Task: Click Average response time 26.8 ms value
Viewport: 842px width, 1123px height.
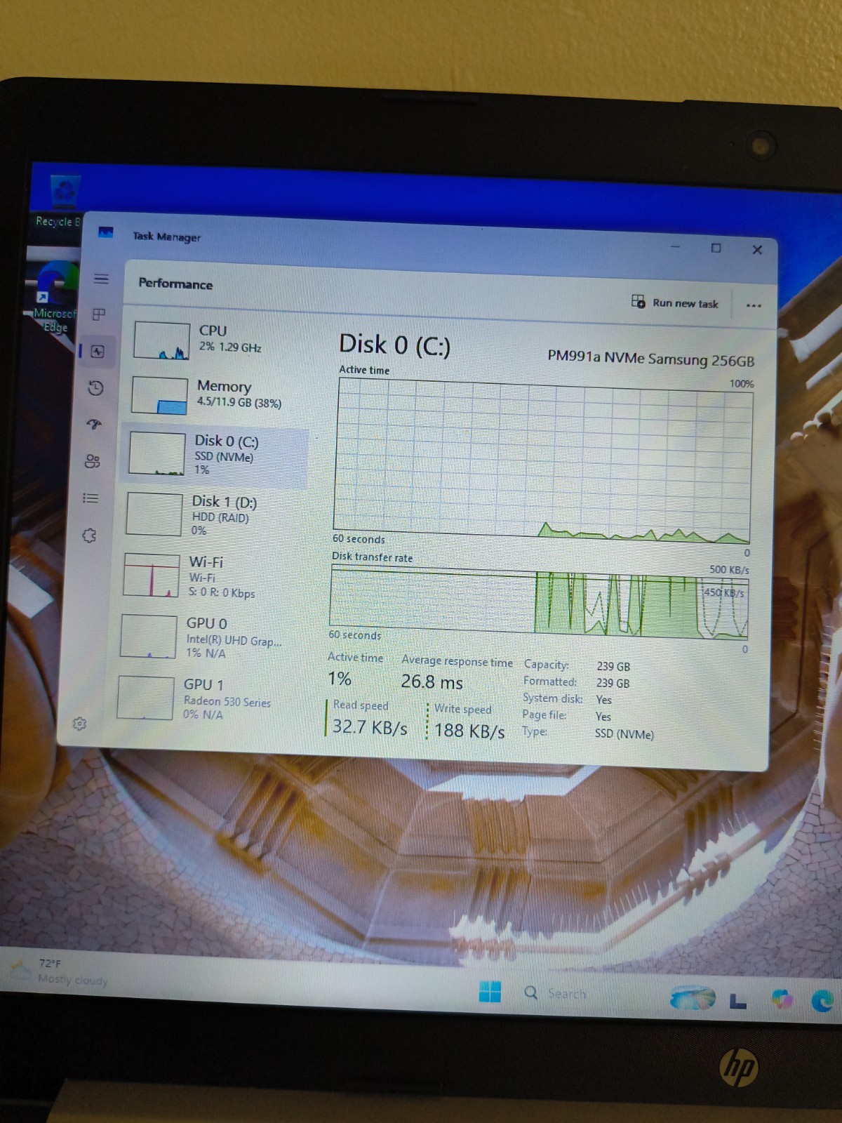Action: pyautogui.click(x=432, y=682)
